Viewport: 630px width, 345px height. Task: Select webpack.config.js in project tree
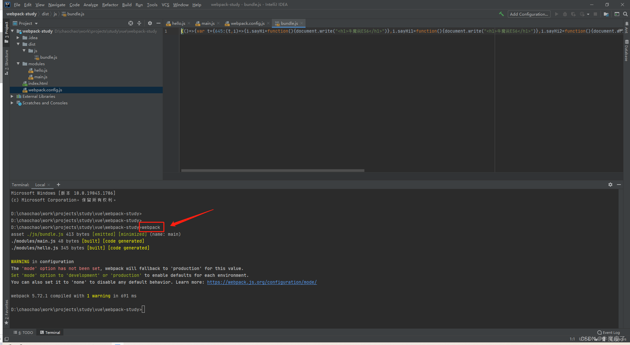(x=45, y=90)
